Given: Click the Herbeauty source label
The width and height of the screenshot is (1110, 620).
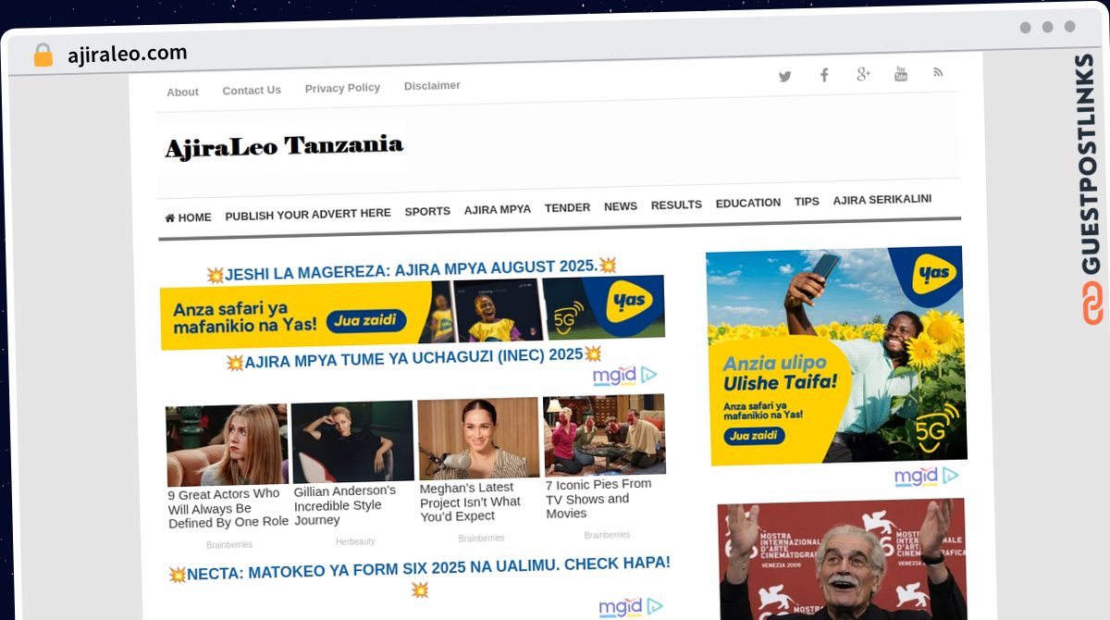Looking at the screenshot, I should tap(355, 541).
